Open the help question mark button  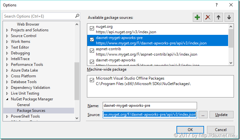pyautogui.click(x=217, y=5)
